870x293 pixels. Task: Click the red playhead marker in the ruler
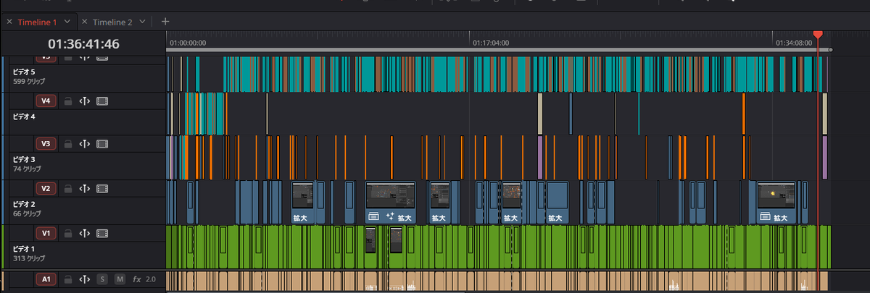818,35
